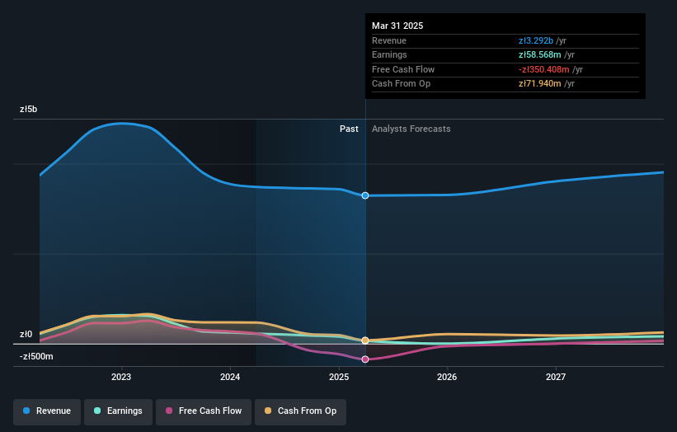The height and width of the screenshot is (432, 677).
Task: Select the 2026 x-axis label
Action: [x=447, y=377]
